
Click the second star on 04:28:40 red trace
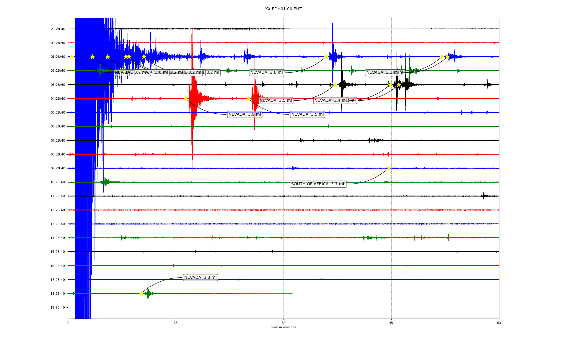[x=248, y=99]
